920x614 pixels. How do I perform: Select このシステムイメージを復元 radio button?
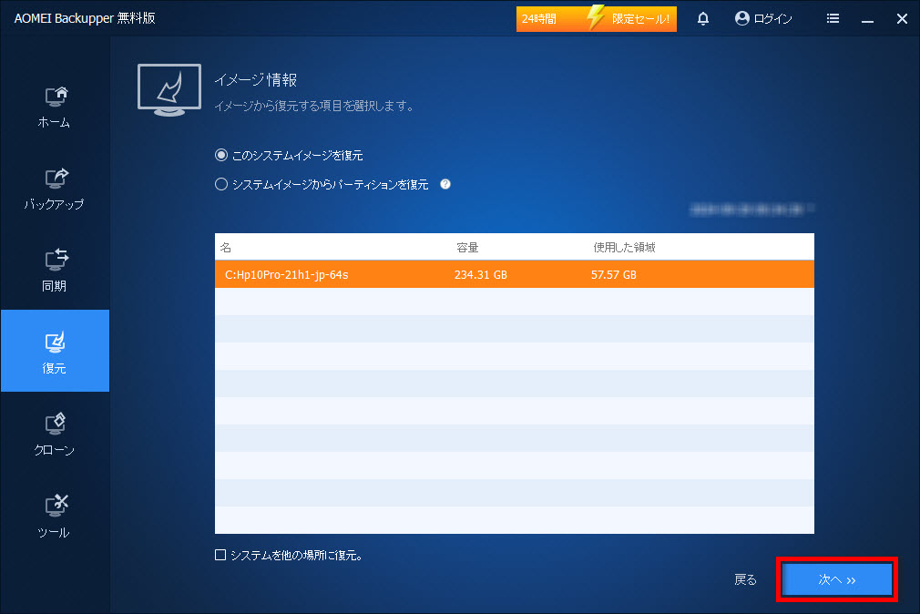click(x=220, y=156)
